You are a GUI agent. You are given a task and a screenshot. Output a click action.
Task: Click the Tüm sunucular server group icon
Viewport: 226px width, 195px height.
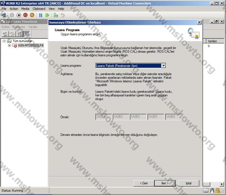tap(9, 41)
